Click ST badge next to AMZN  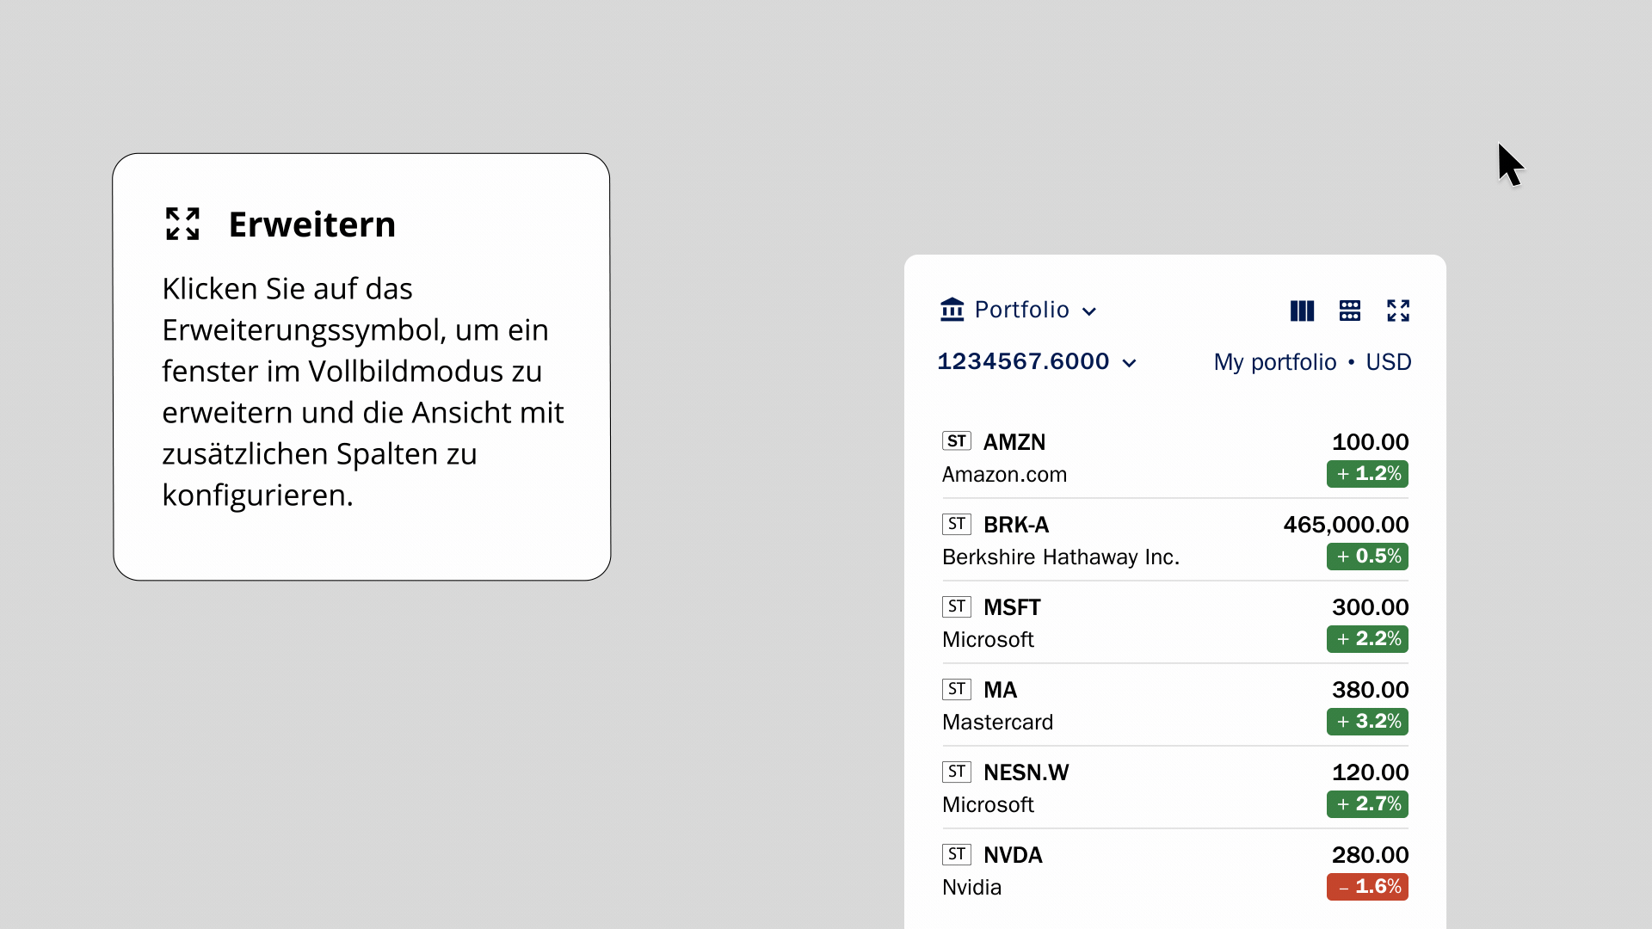(x=957, y=441)
